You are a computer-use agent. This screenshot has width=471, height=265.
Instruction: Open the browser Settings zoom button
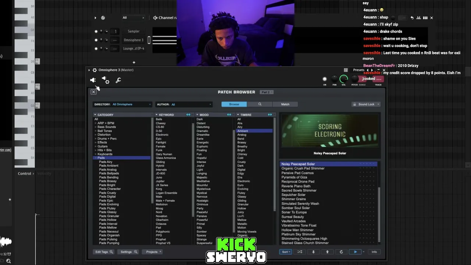coord(129,252)
